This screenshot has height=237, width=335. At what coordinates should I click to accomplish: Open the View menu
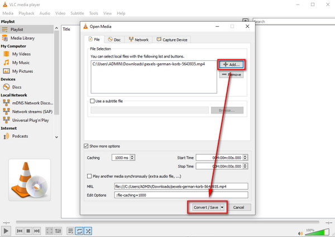click(107, 13)
